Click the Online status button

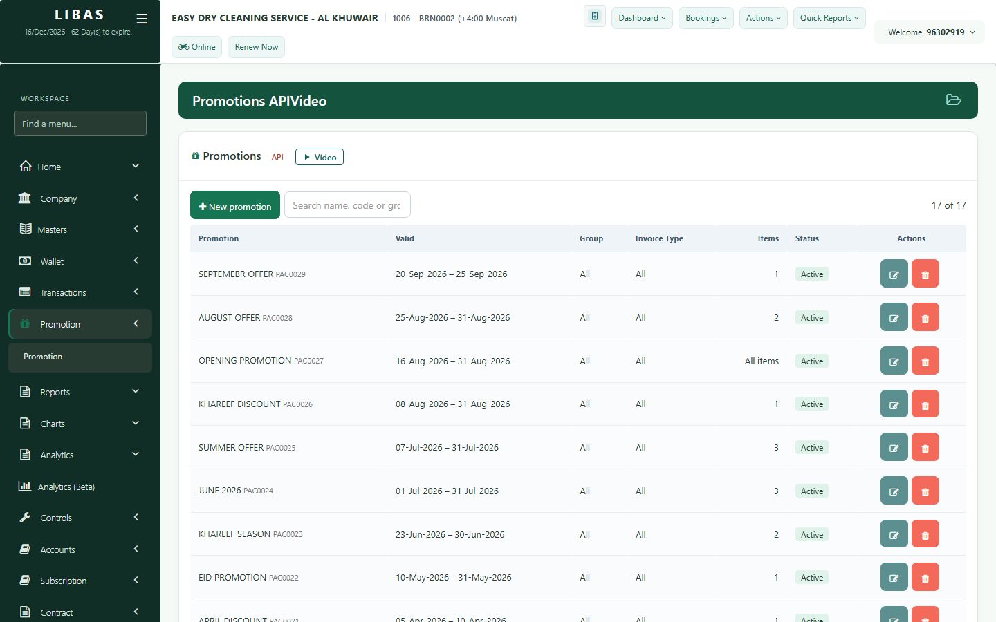(x=197, y=47)
